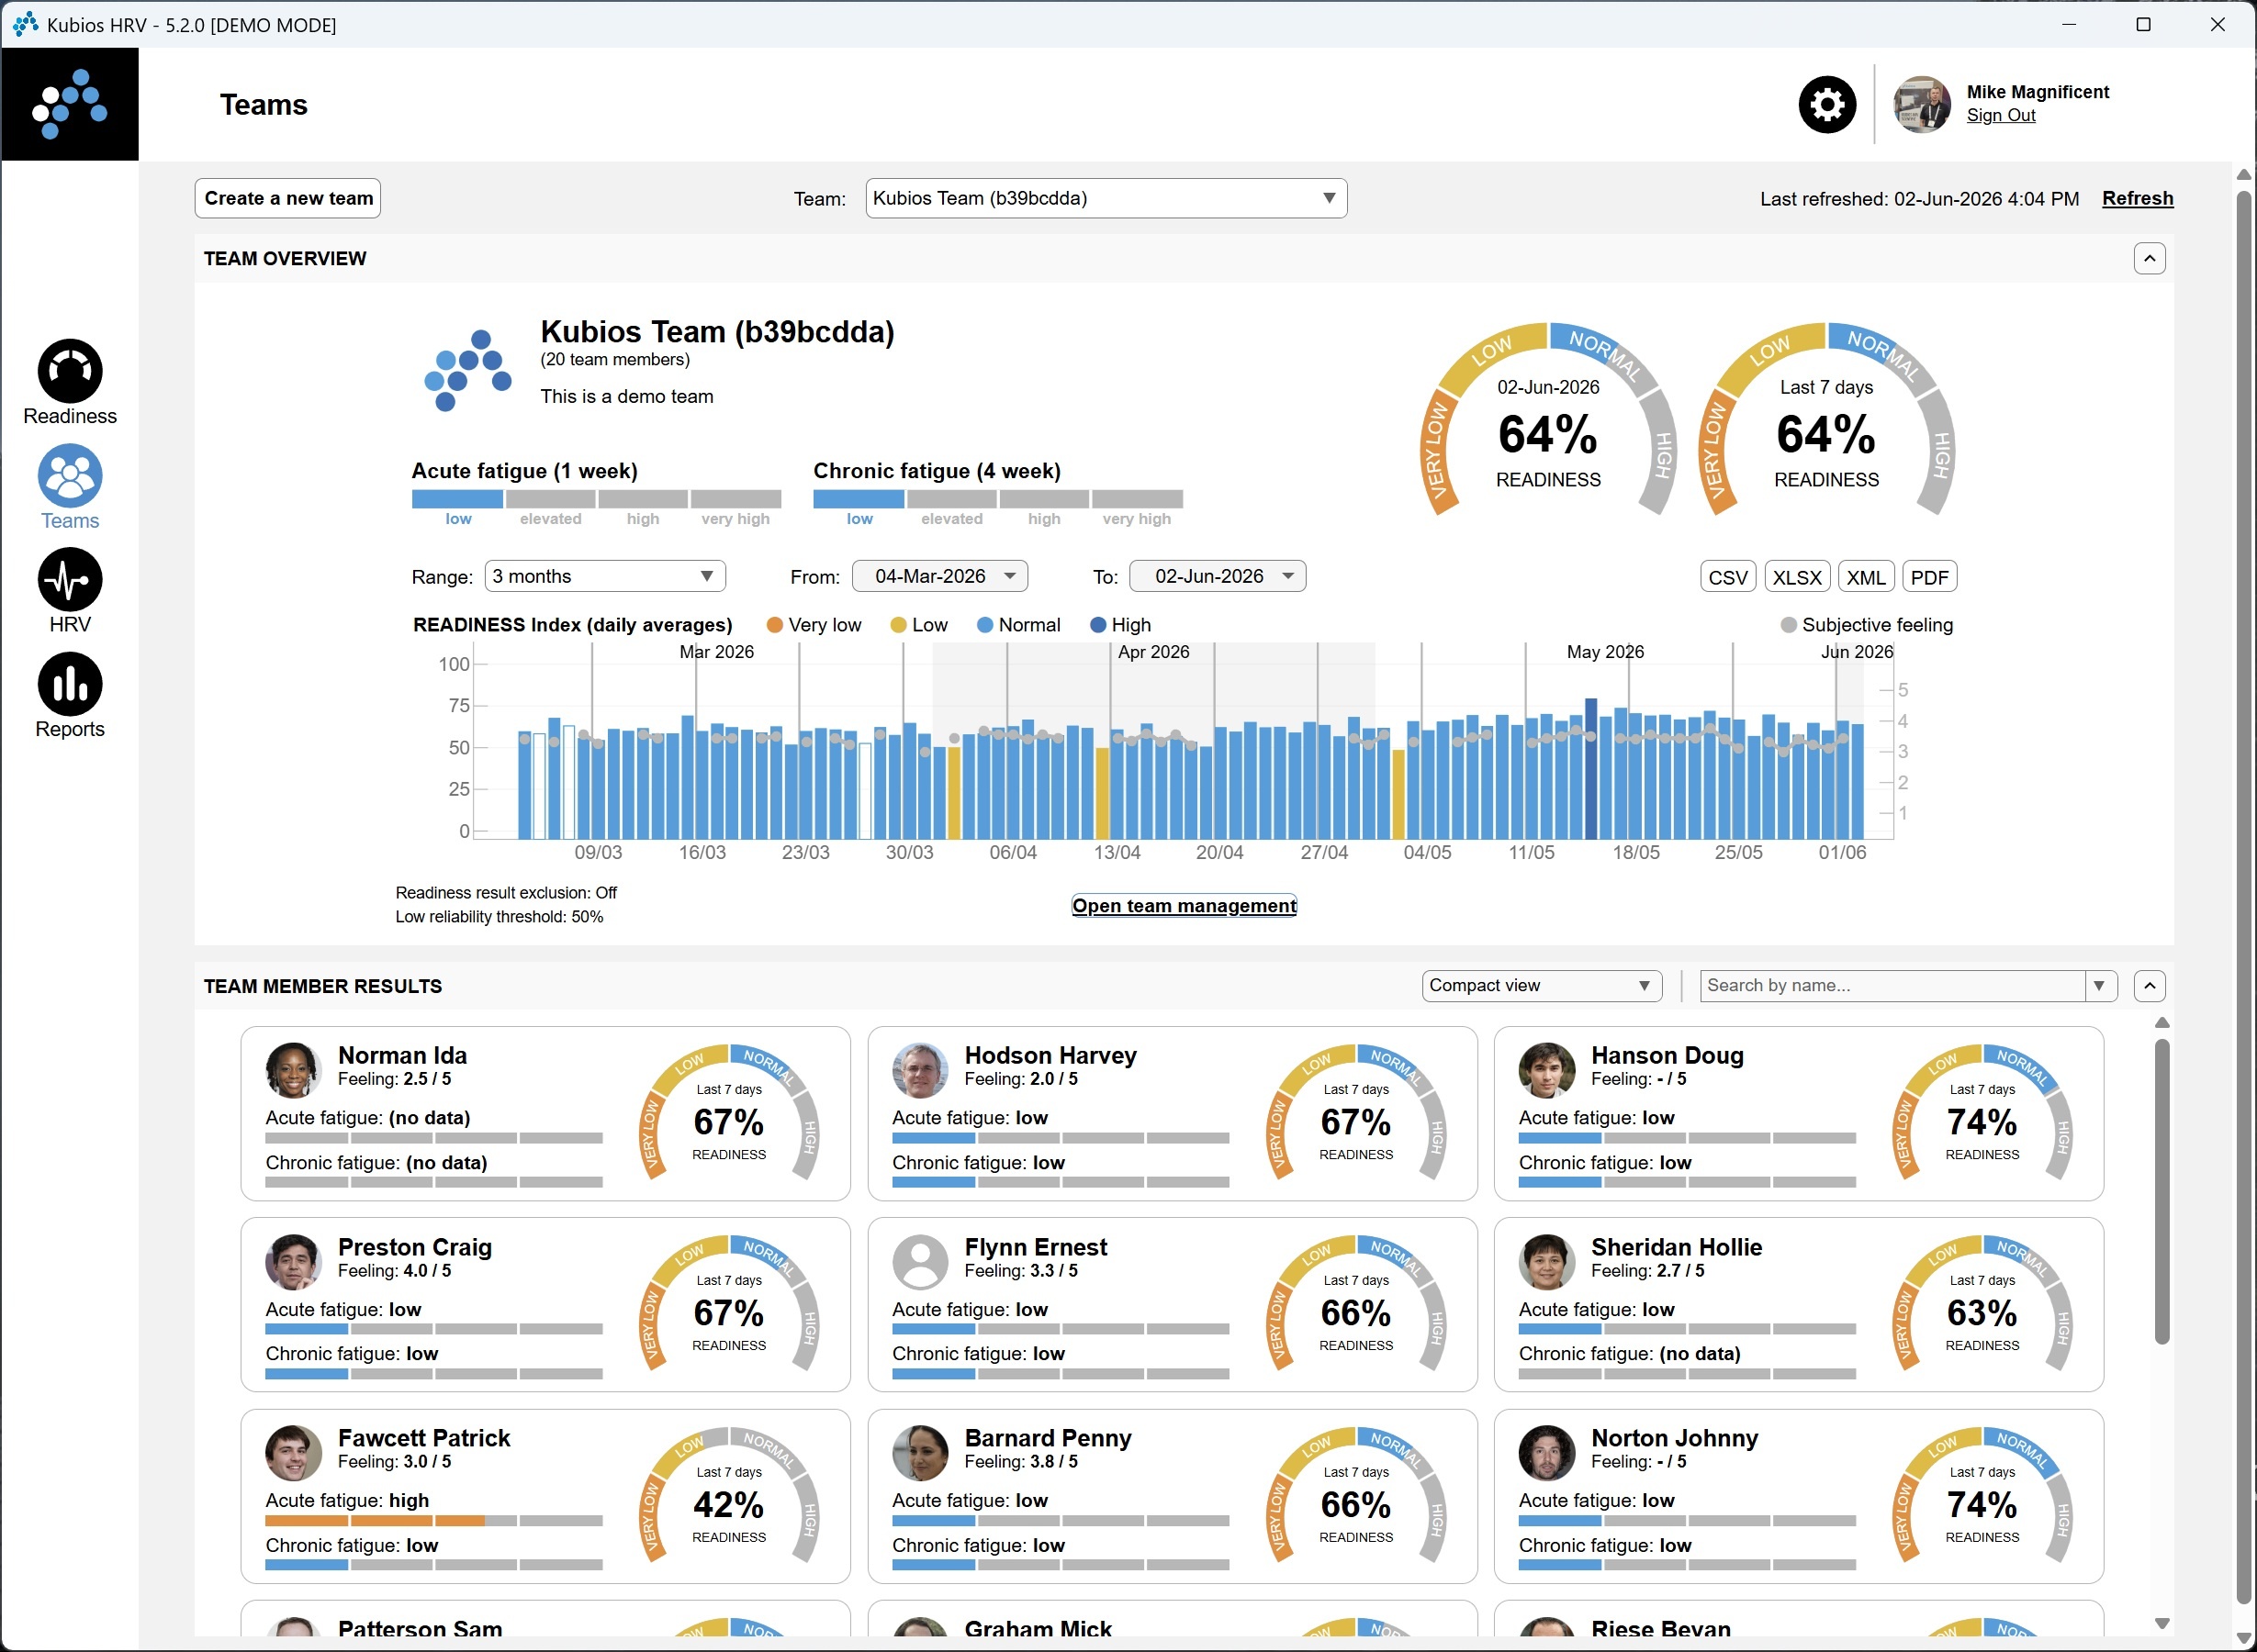Toggle the Very low legend marker

[774, 625]
